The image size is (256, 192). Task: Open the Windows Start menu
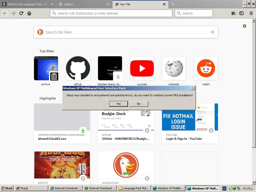click(7, 188)
